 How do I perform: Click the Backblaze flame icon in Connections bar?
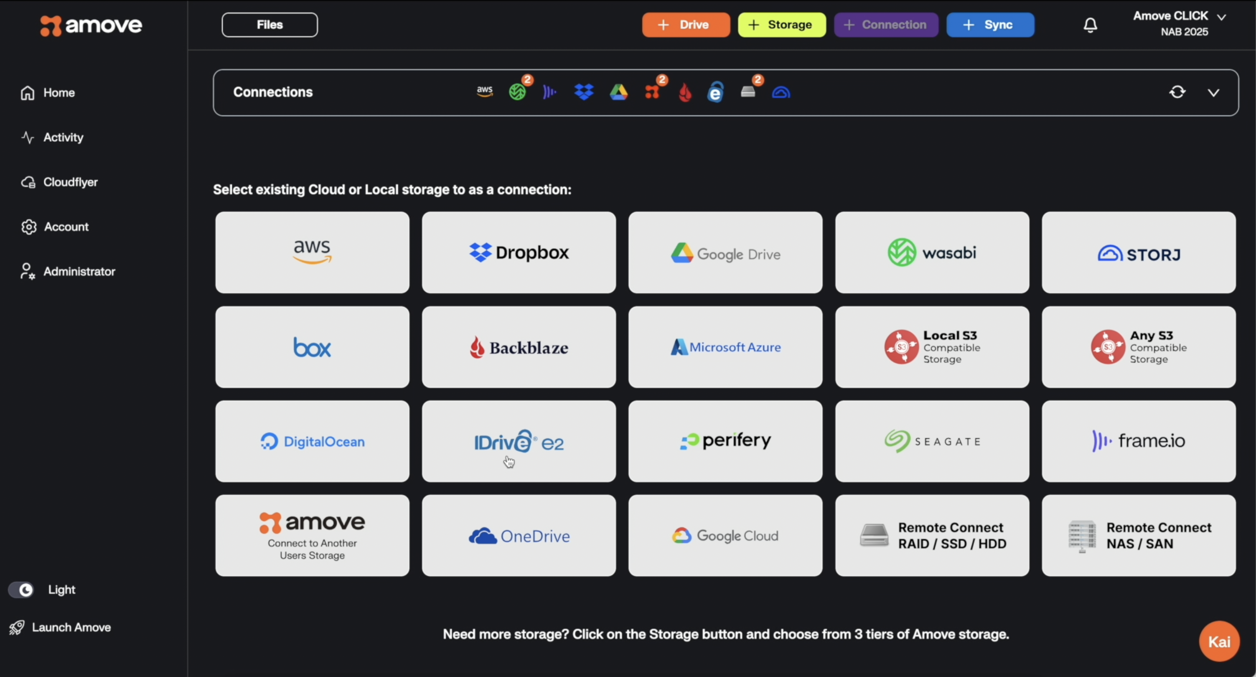(x=685, y=92)
